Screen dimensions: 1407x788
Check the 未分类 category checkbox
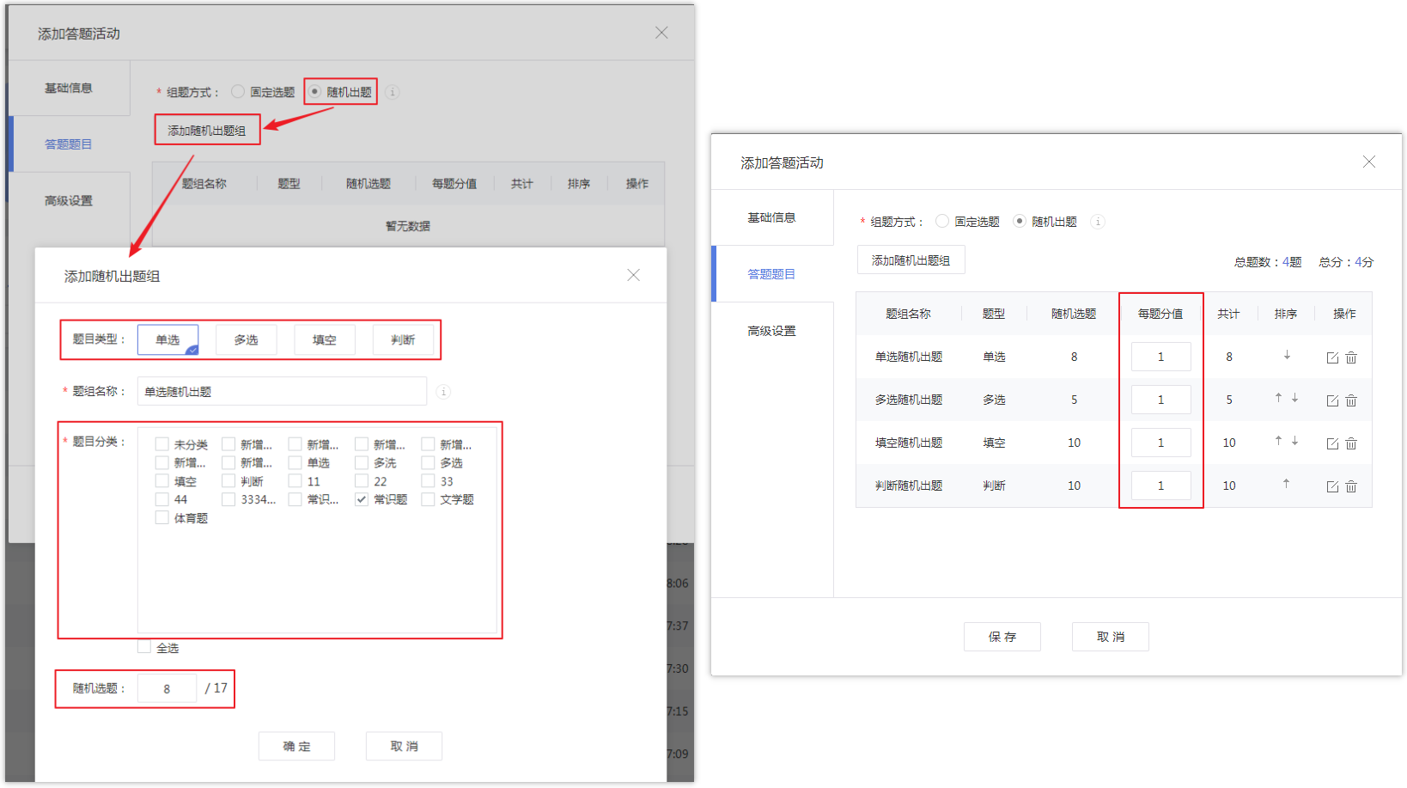tap(161, 444)
